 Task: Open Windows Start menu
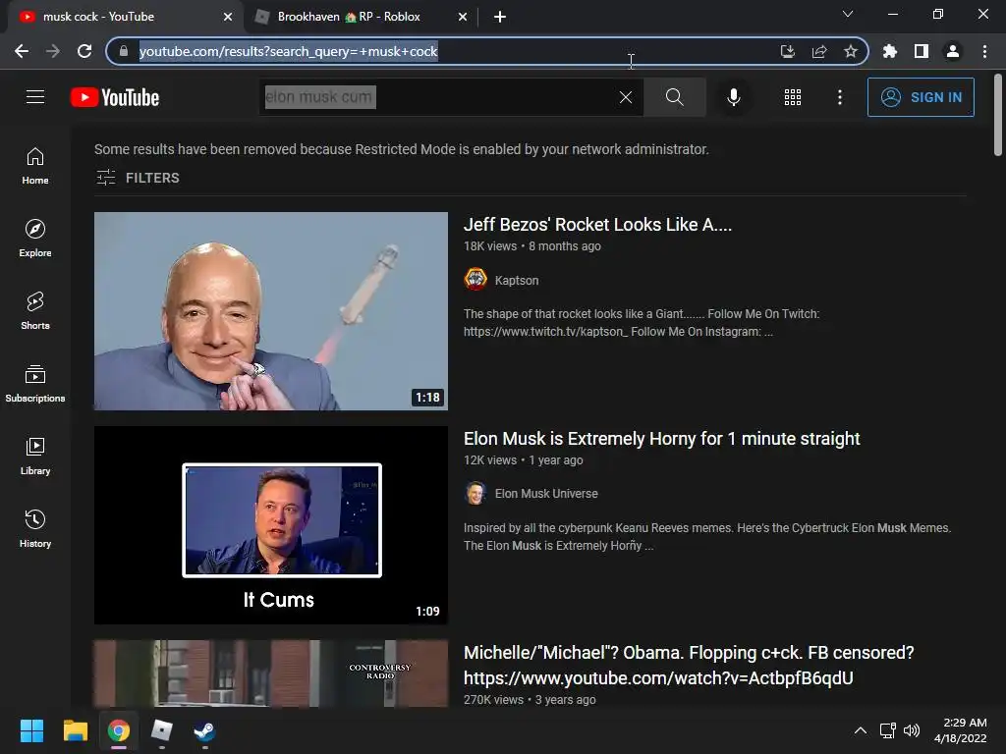(31, 730)
